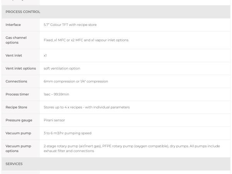The width and height of the screenshot is (232, 174).
Task: Select the Interface row label
Action: (13, 25)
